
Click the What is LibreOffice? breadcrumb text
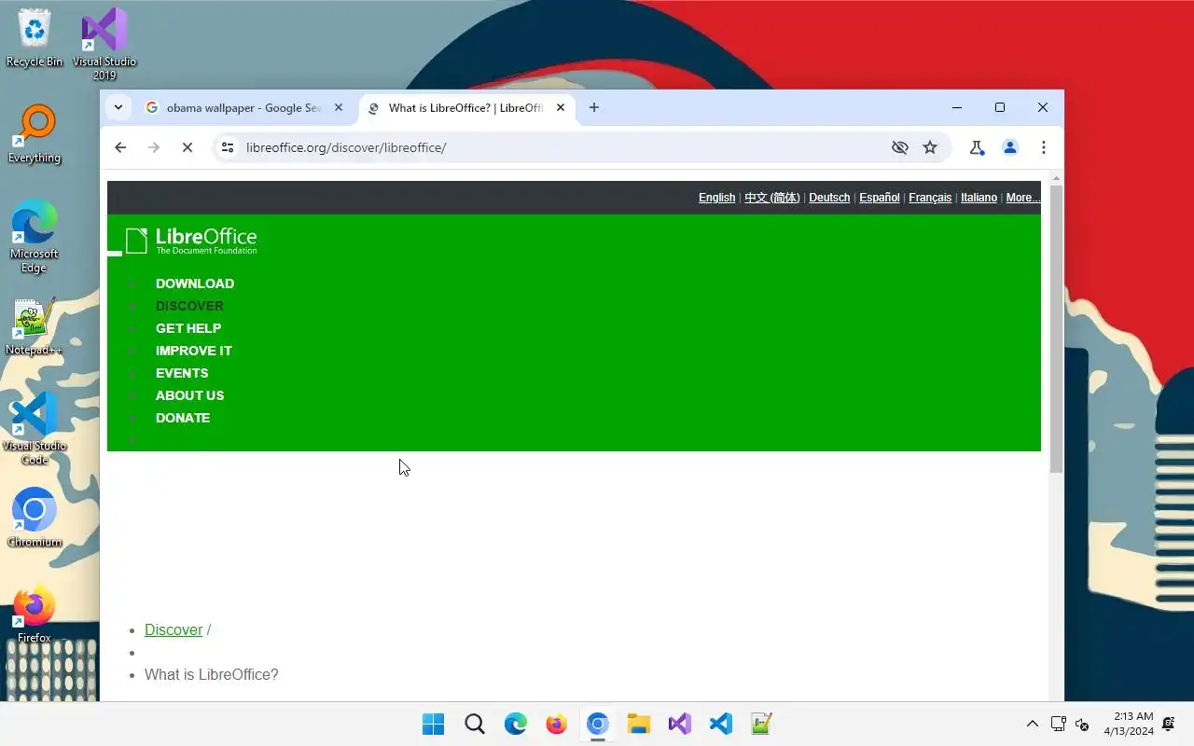[x=212, y=674]
